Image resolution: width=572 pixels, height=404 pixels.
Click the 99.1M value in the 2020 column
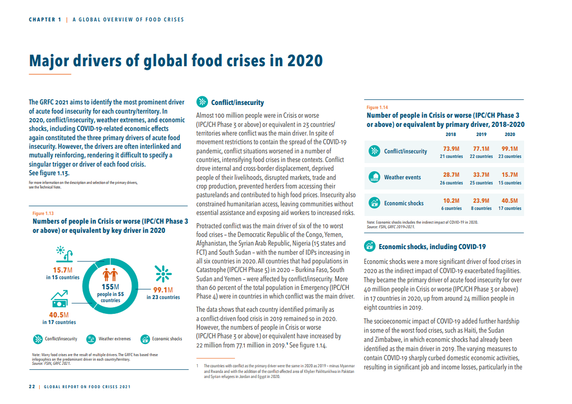click(509, 149)
